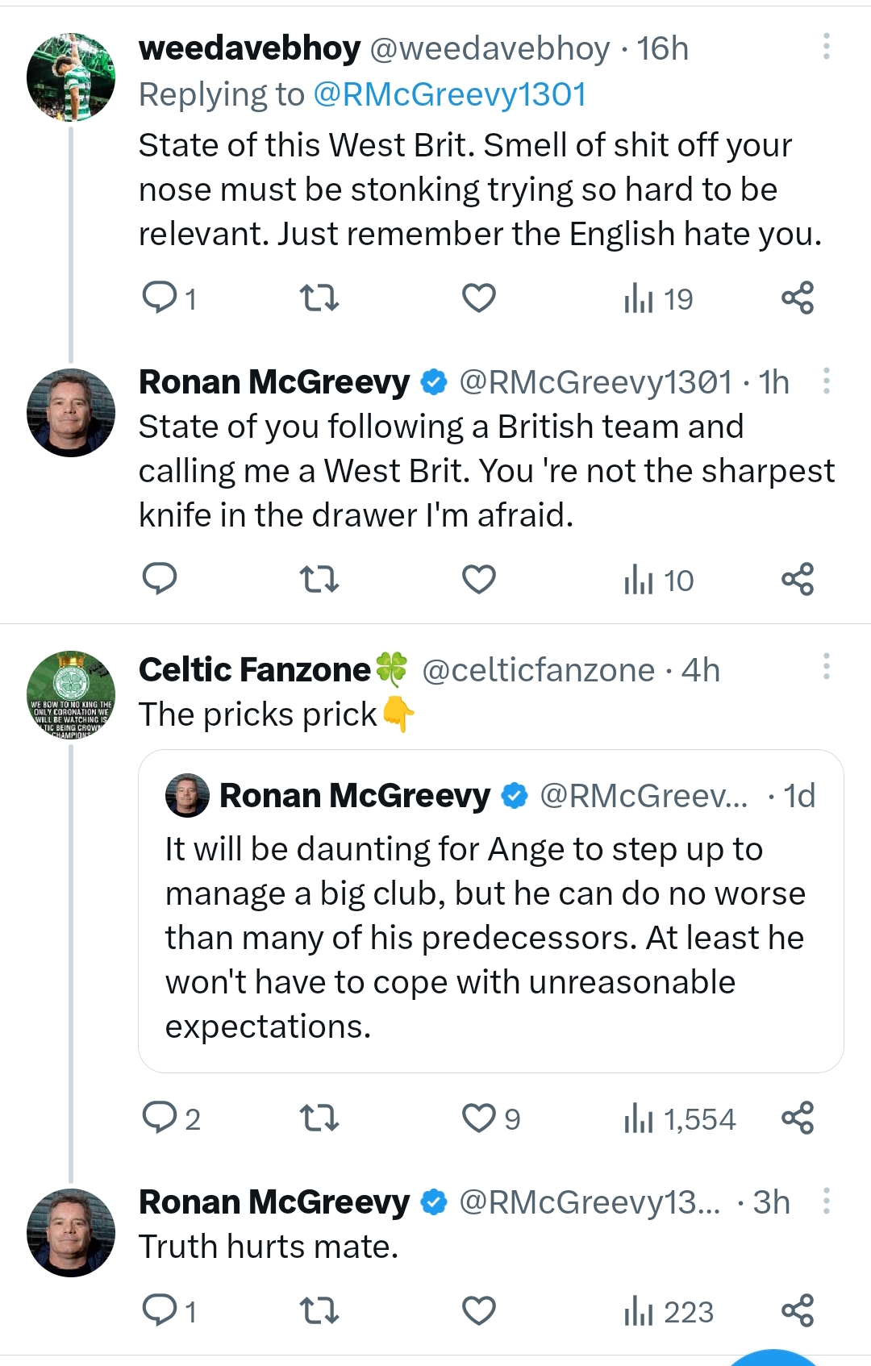Open Celtic Fanzone profile avatar

tap(71, 695)
